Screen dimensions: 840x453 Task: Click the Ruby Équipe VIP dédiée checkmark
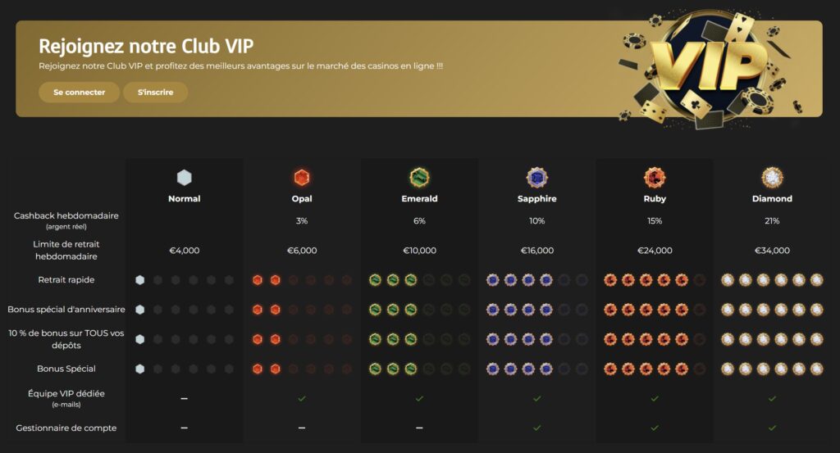pos(655,398)
